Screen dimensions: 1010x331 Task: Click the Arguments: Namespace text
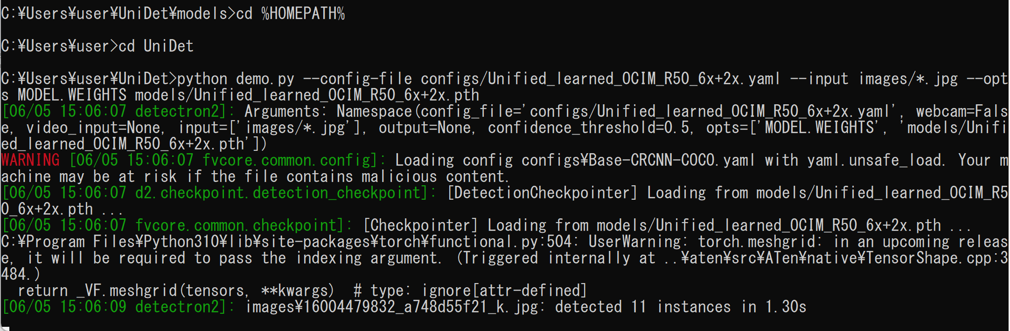pyautogui.click(x=328, y=111)
